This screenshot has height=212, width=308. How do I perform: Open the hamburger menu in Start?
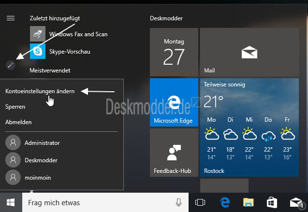click(x=11, y=18)
